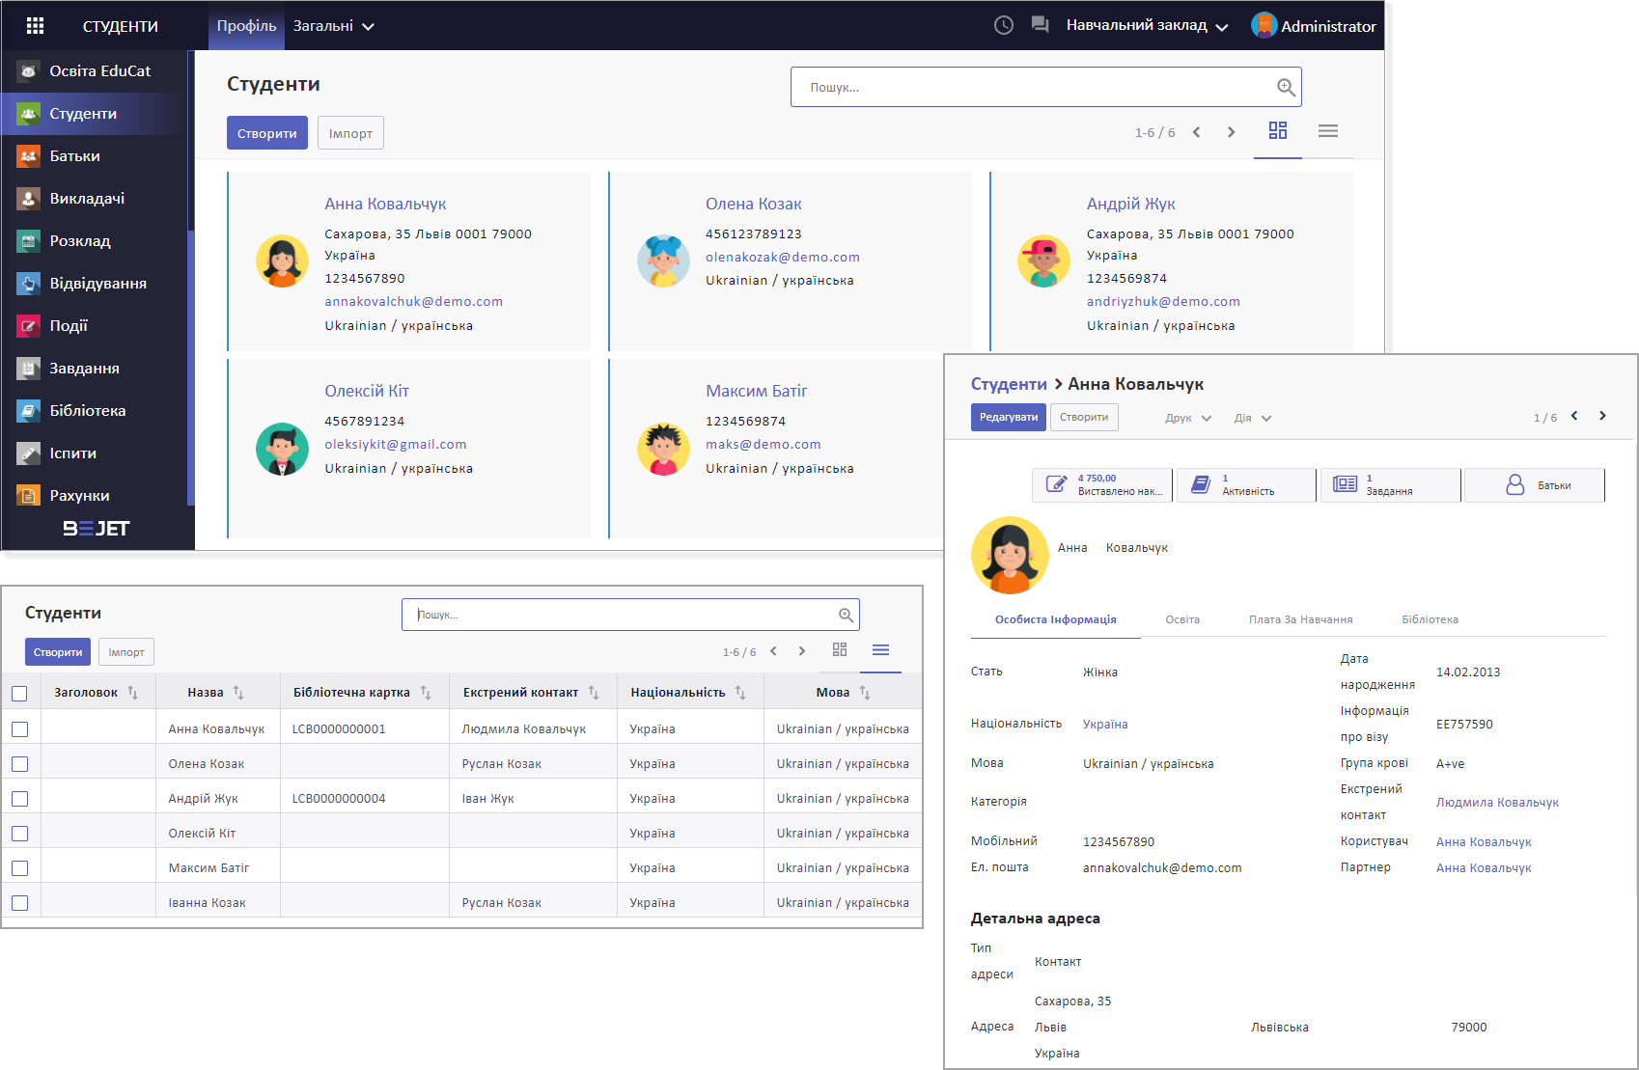1639x1070 pixels.
Task: Sort by the Мова column
Action: (x=844, y=693)
